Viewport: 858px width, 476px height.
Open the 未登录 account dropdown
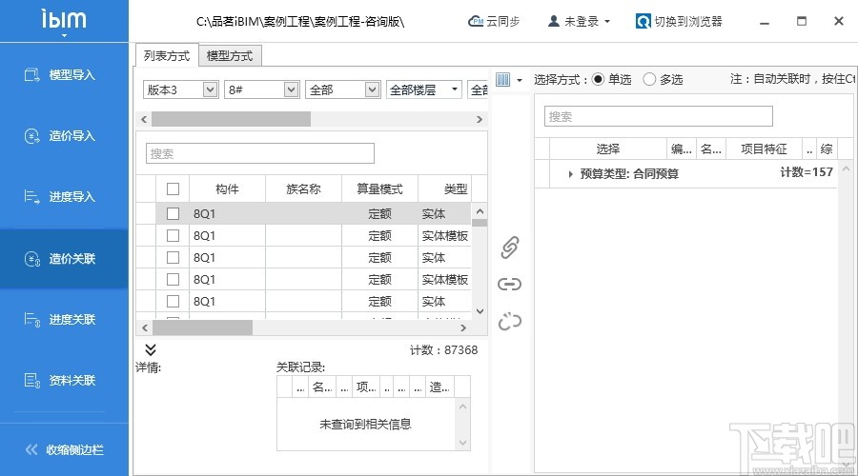coord(579,21)
